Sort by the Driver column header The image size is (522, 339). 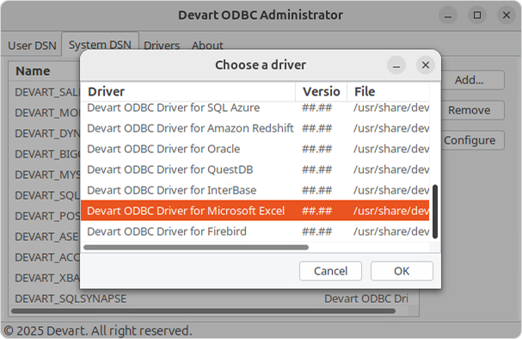[188, 91]
